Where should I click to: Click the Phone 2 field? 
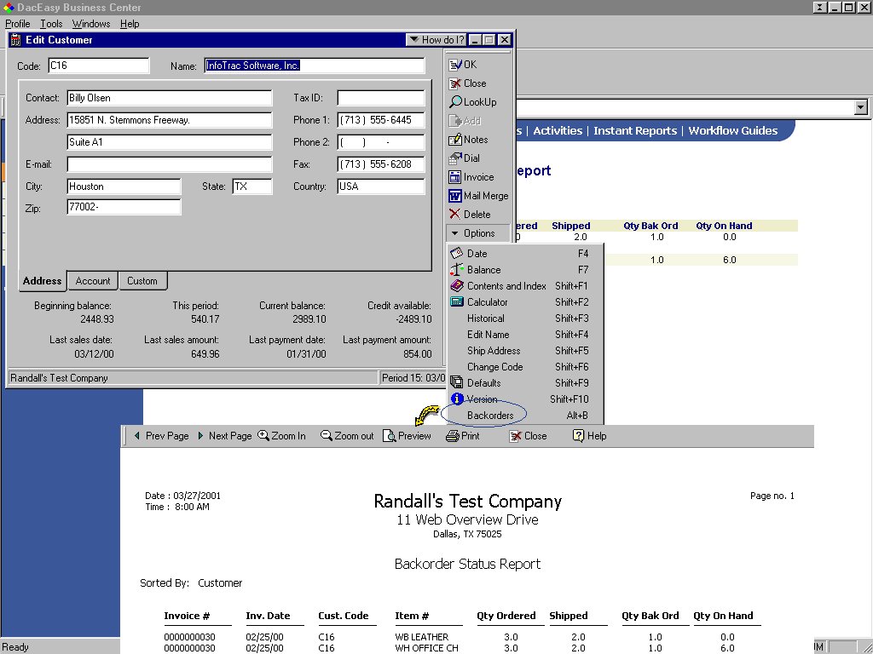click(x=381, y=142)
